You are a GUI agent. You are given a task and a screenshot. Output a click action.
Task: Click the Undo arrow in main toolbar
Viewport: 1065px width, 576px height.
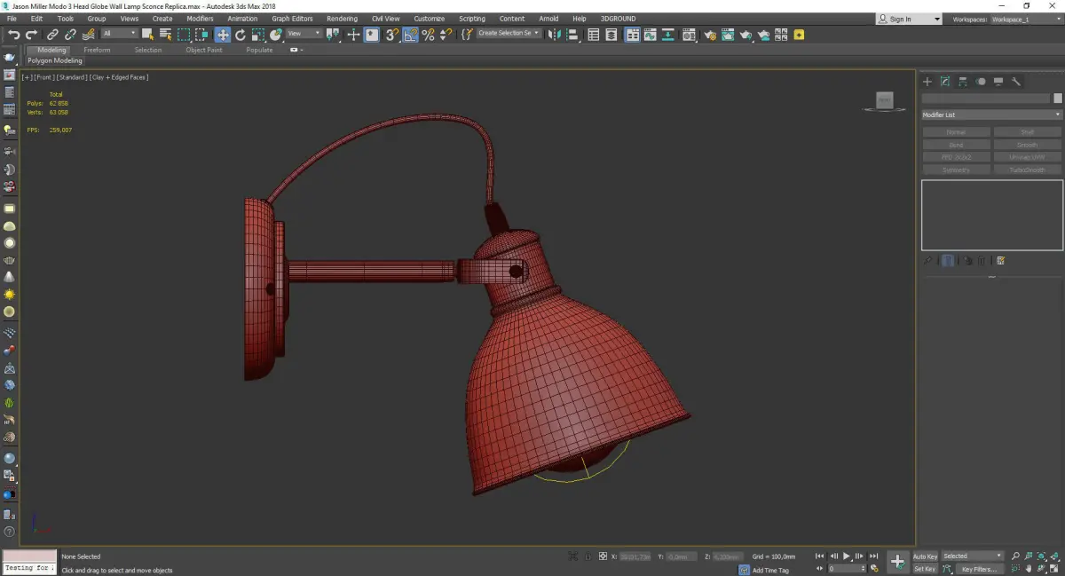tap(13, 35)
